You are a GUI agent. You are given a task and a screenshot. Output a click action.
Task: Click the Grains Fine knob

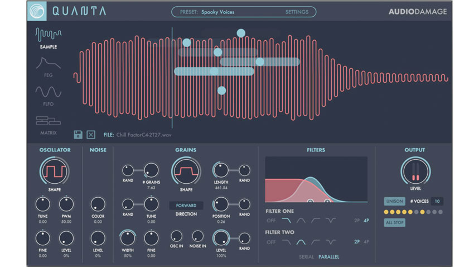[x=151, y=239]
